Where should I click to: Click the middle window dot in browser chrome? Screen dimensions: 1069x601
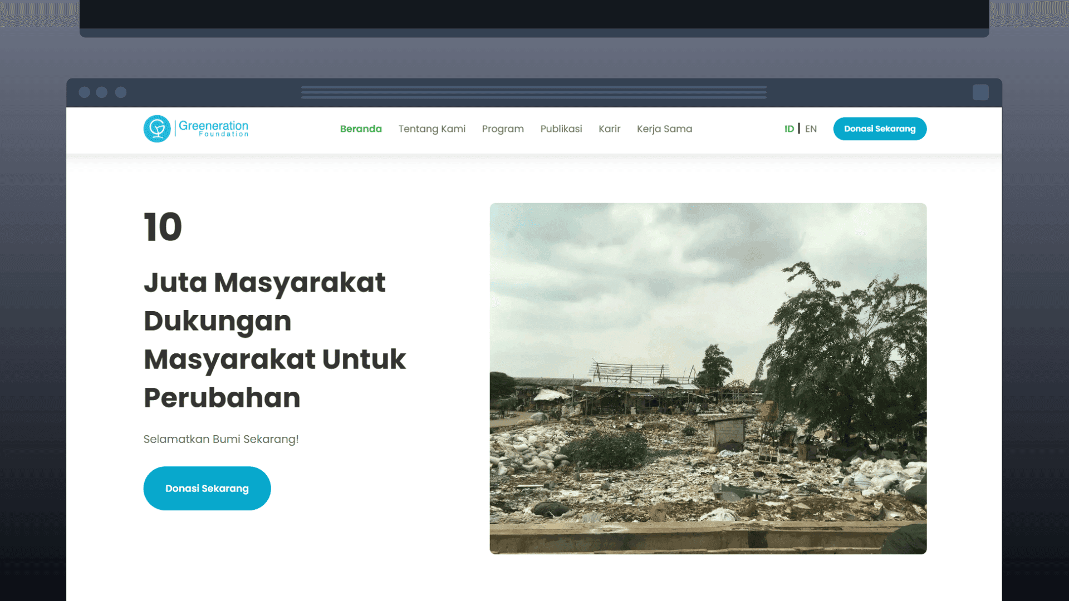(x=102, y=92)
